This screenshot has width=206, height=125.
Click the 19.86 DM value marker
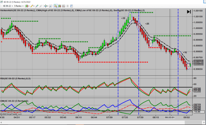click(x=198, y=112)
